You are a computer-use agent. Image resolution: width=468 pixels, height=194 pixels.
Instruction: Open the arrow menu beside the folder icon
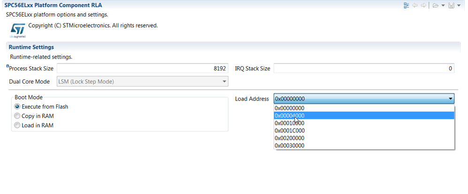coord(443,5)
